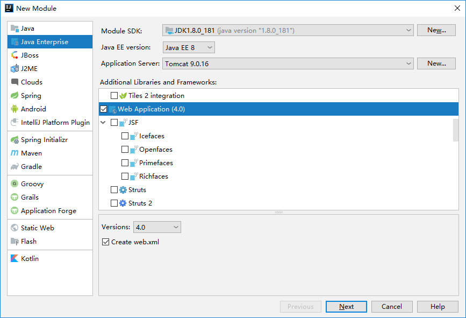
Task: Uncheck the Web Application (4.0) checkbox
Action: (103, 109)
